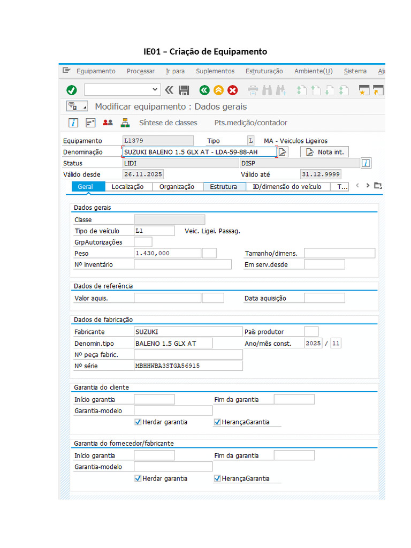Switch to the Estrutura tab
Image resolution: width=411 pixels, height=548 pixels.
click(223, 187)
